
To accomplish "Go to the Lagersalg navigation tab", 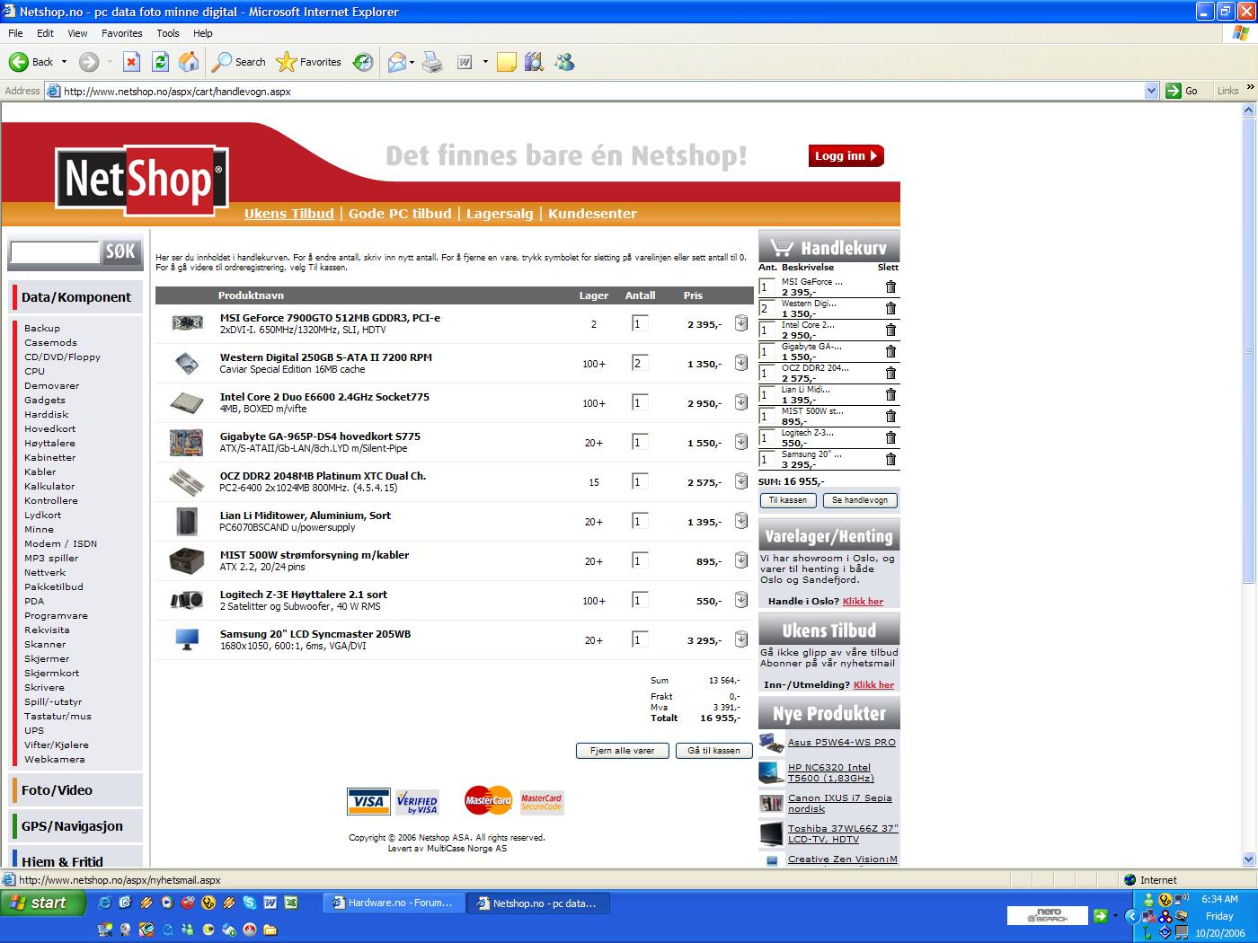I will point(500,214).
